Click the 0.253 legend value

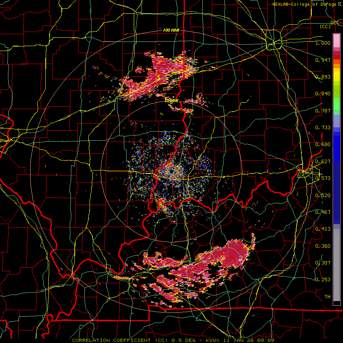click(x=323, y=280)
